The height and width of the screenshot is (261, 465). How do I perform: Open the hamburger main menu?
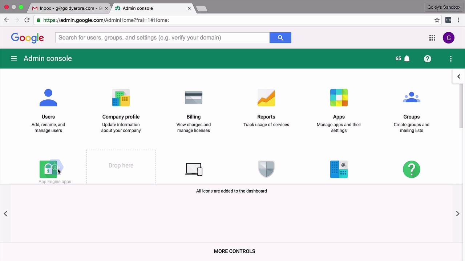[14, 58]
